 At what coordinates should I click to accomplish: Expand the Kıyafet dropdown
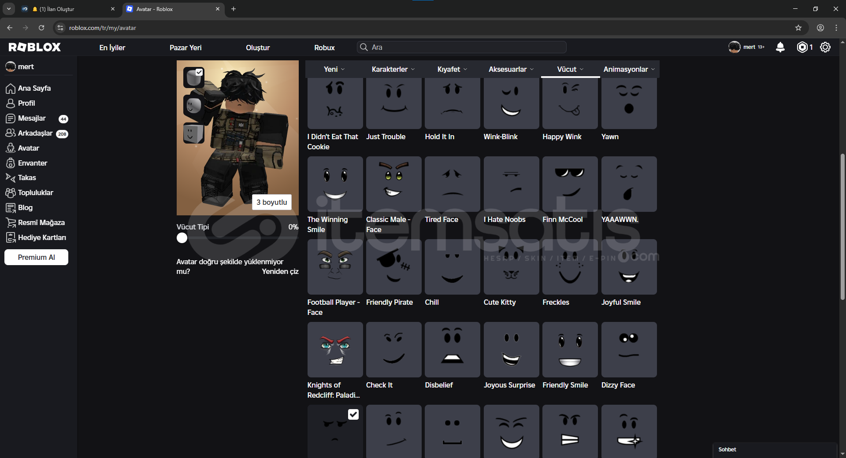(452, 69)
